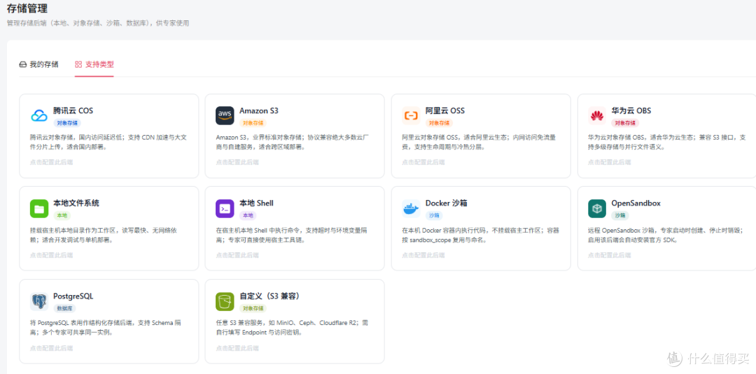Click the 华为云 OBS red logo icon
The height and width of the screenshot is (374, 756).
click(x=597, y=115)
